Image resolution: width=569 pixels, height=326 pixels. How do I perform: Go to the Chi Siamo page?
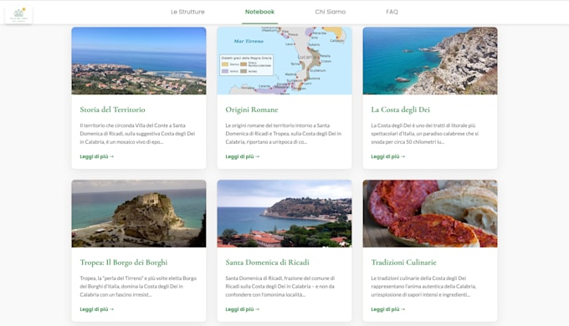click(x=331, y=12)
